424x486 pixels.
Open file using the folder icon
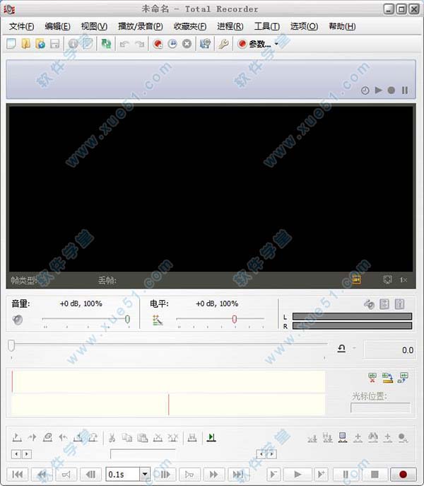tap(25, 44)
